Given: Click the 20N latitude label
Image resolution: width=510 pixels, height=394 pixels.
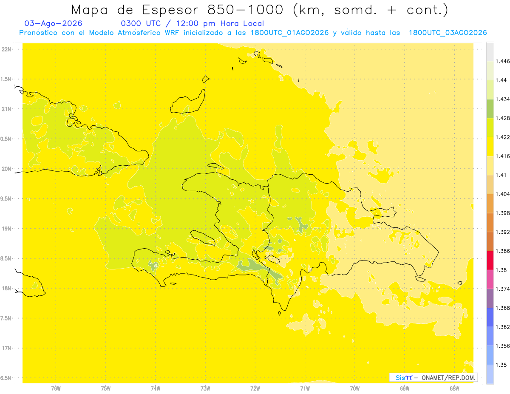Looking at the screenshot, I should pos(6,169).
